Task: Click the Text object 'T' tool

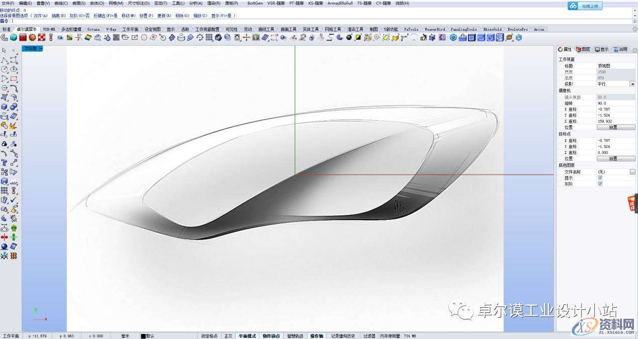Action: [x=4, y=162]
